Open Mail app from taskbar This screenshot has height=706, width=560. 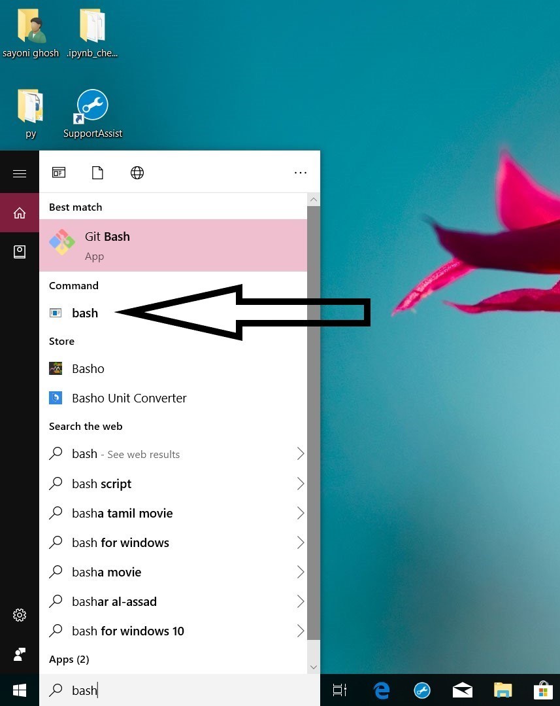coord(463,690)
